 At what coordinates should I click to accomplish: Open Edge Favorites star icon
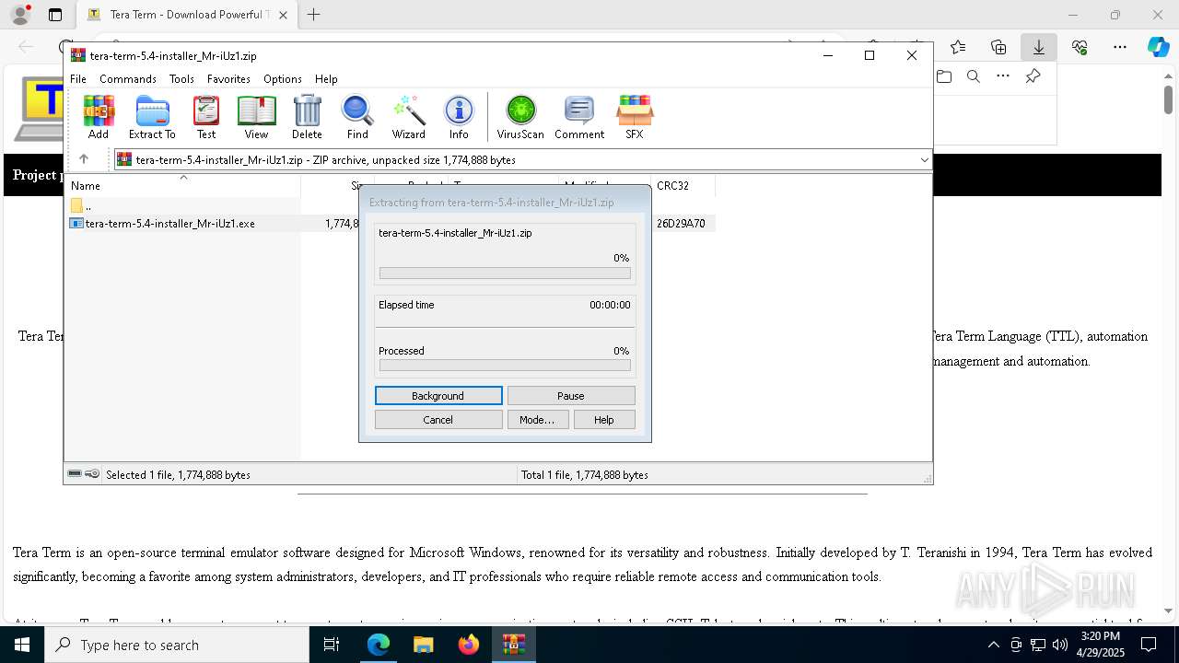[958, 47]
